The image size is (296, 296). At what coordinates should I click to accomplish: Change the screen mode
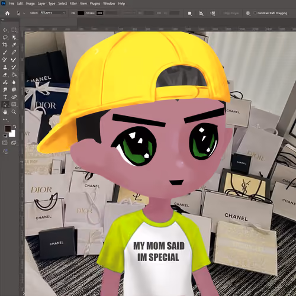(x=14, y=143)
